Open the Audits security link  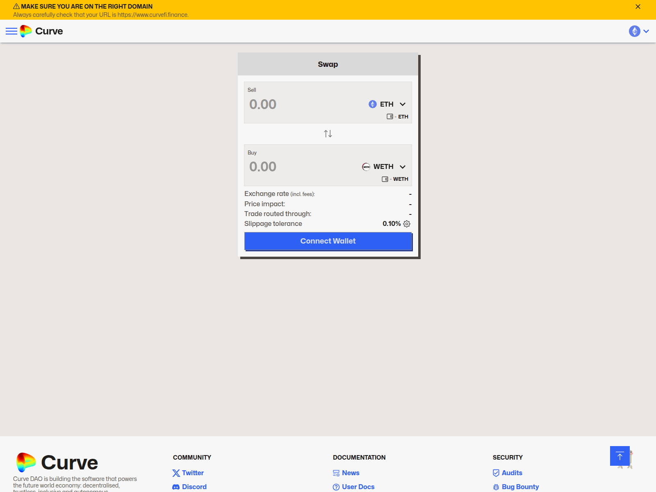[x=508, y=473]
